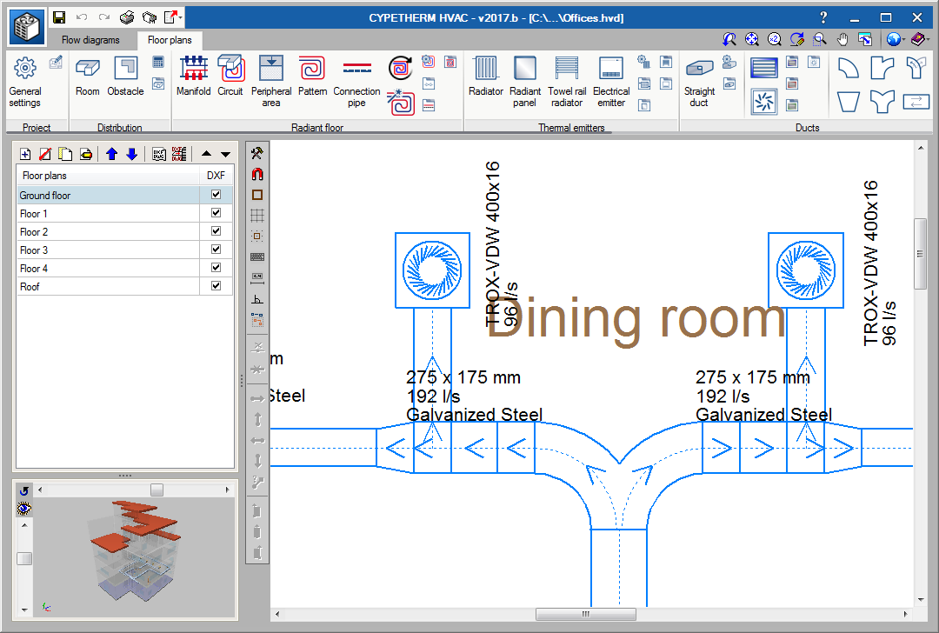Click the drawing area horizontal scrollbar
Viewport: 939px width, 633px height.
tap(588, 614)
